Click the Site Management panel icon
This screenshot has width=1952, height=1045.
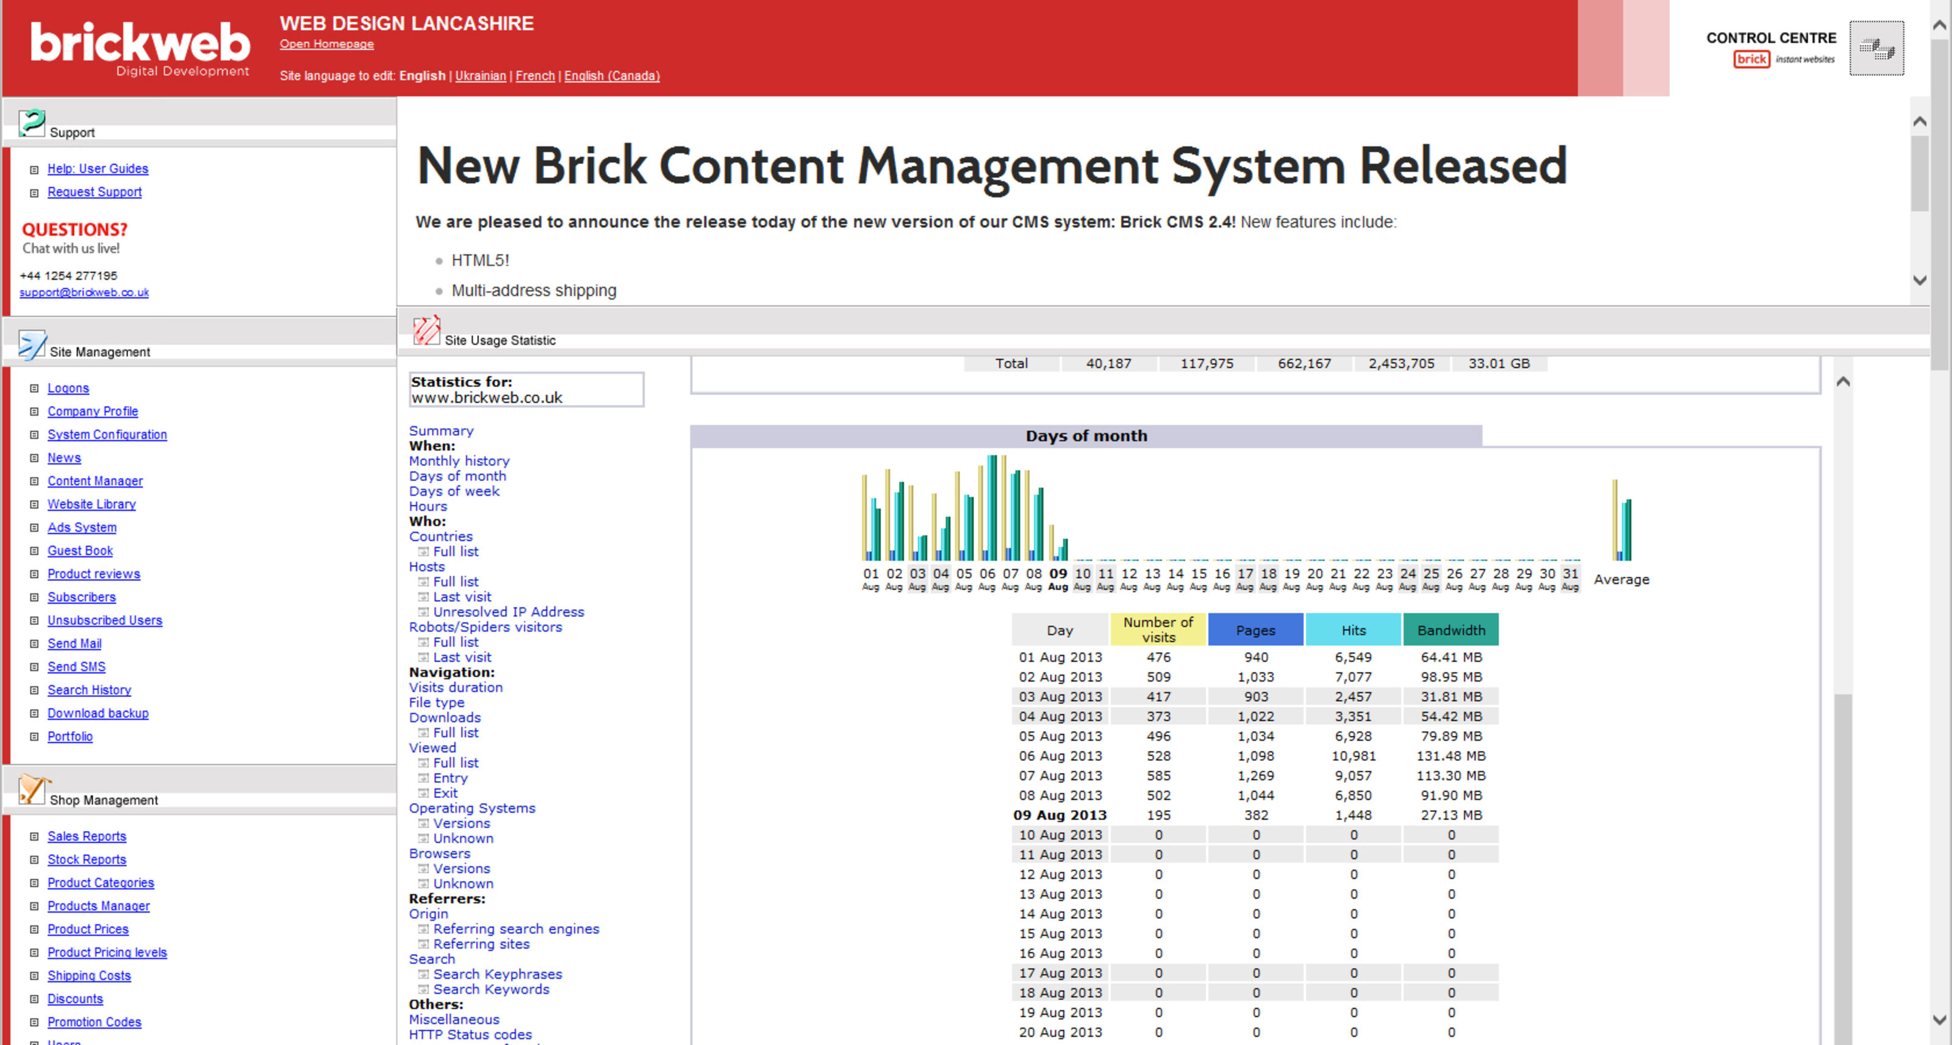pyautogui.click(x=32, y=344)
